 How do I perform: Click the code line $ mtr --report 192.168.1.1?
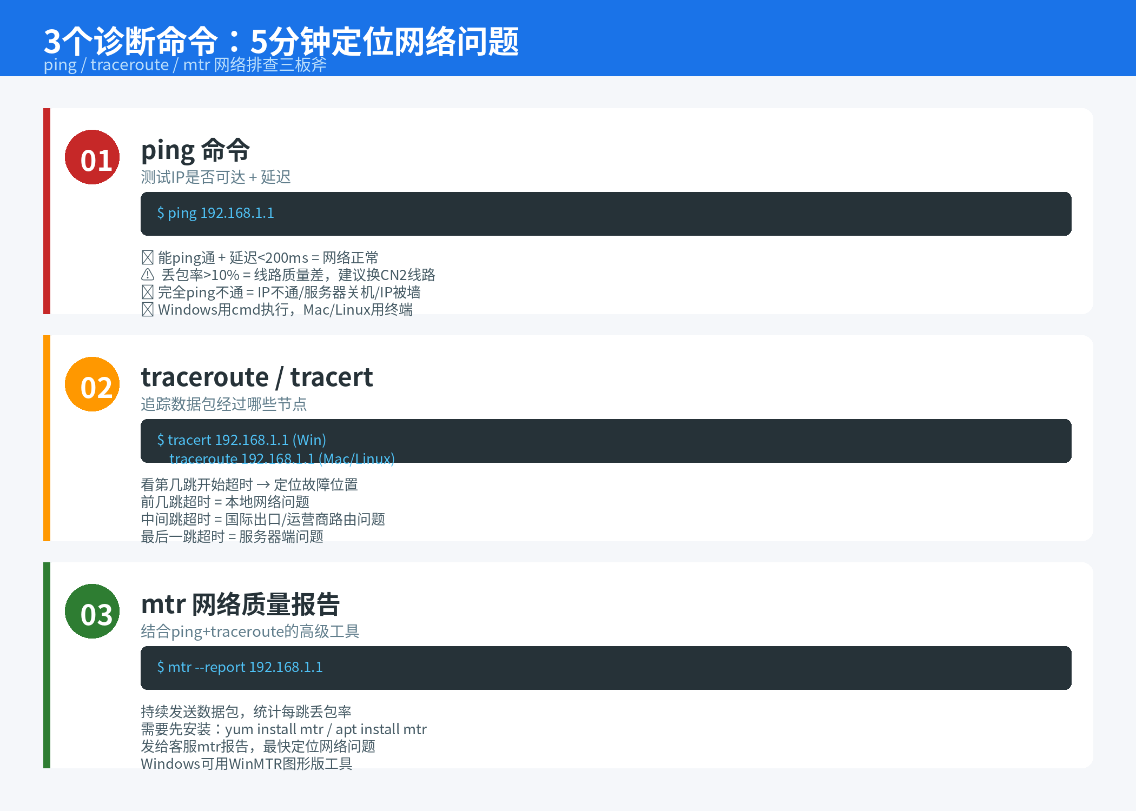[x=240, y=667]
